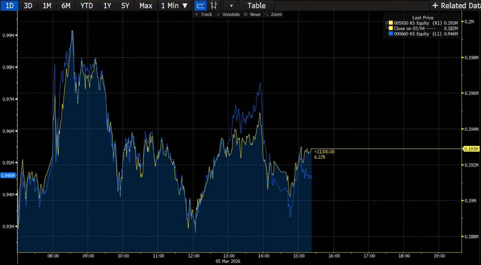
Task: Click the 19:00 time axis label
Action: tap(439, 256)
